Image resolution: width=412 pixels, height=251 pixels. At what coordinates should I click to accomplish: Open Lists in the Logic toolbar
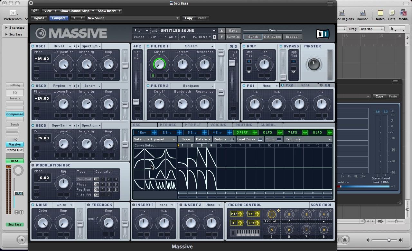pos(392,15)
